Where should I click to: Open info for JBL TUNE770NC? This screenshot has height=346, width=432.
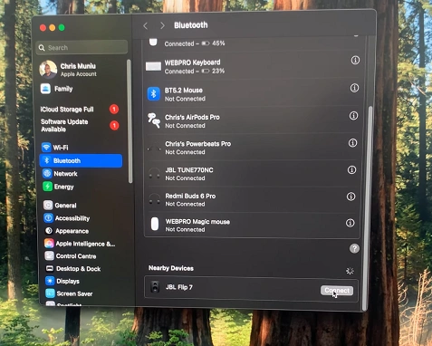pos(351,170)
